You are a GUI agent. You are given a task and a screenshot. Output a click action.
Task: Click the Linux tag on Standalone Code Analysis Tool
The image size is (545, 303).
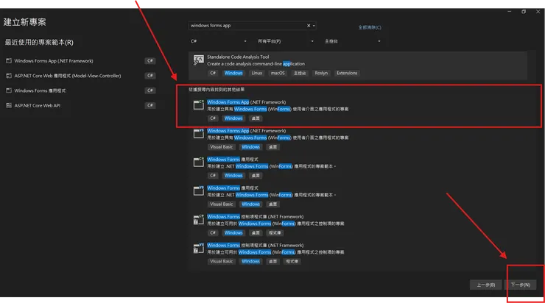pos(257,74)
